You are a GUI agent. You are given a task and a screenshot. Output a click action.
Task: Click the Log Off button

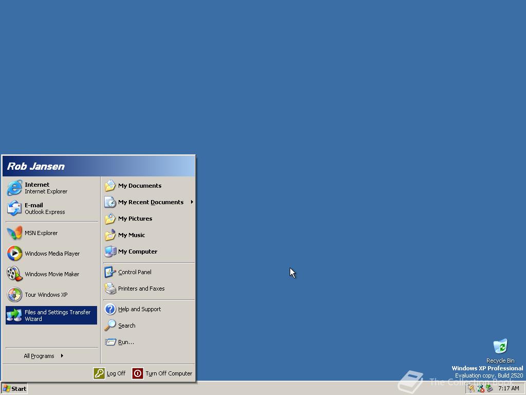click(x=110, y=373)
